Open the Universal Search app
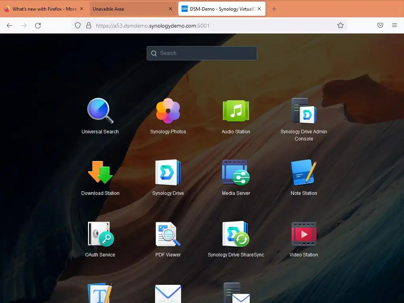 (100, 111)
